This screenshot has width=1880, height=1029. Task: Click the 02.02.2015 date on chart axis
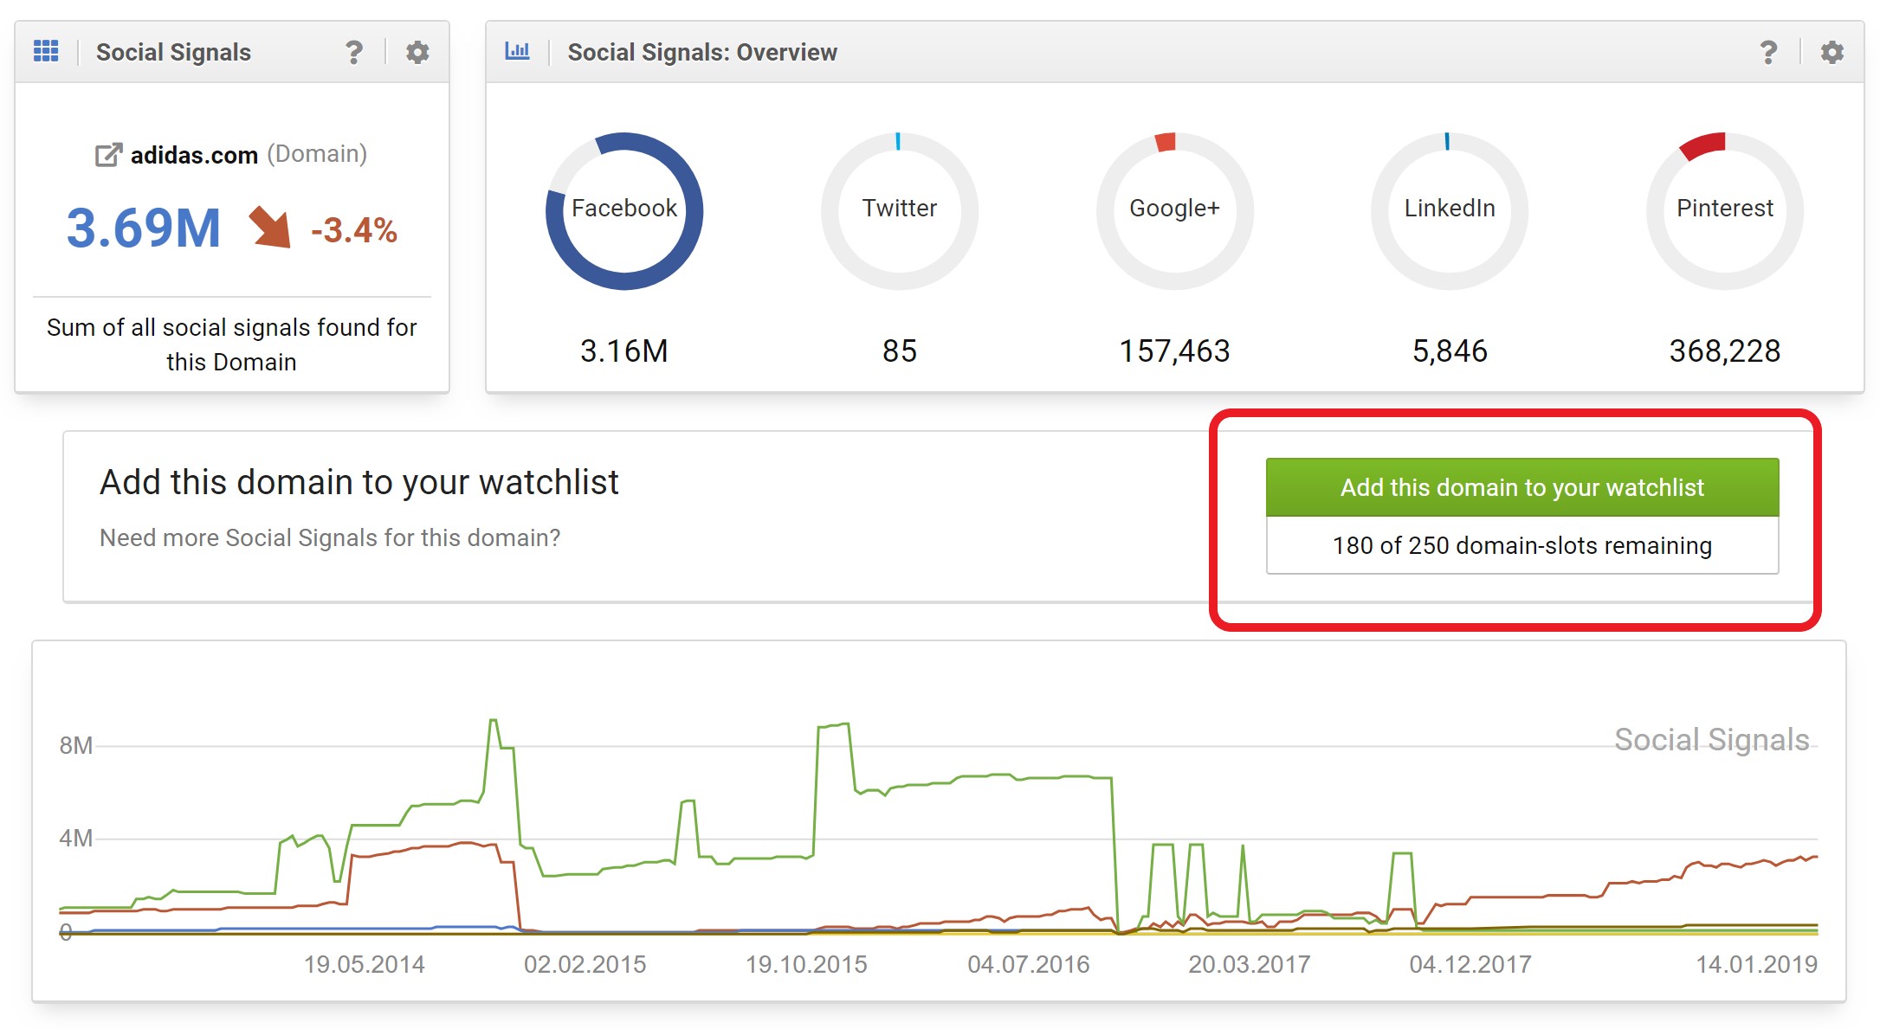(x=585, y=964)
